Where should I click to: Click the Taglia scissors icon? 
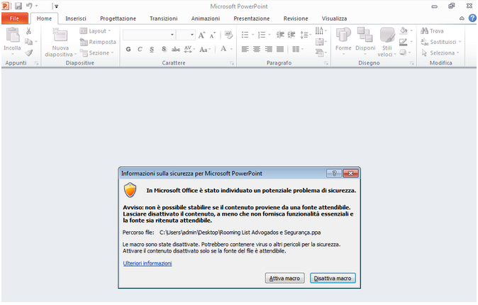click(28, 30)
